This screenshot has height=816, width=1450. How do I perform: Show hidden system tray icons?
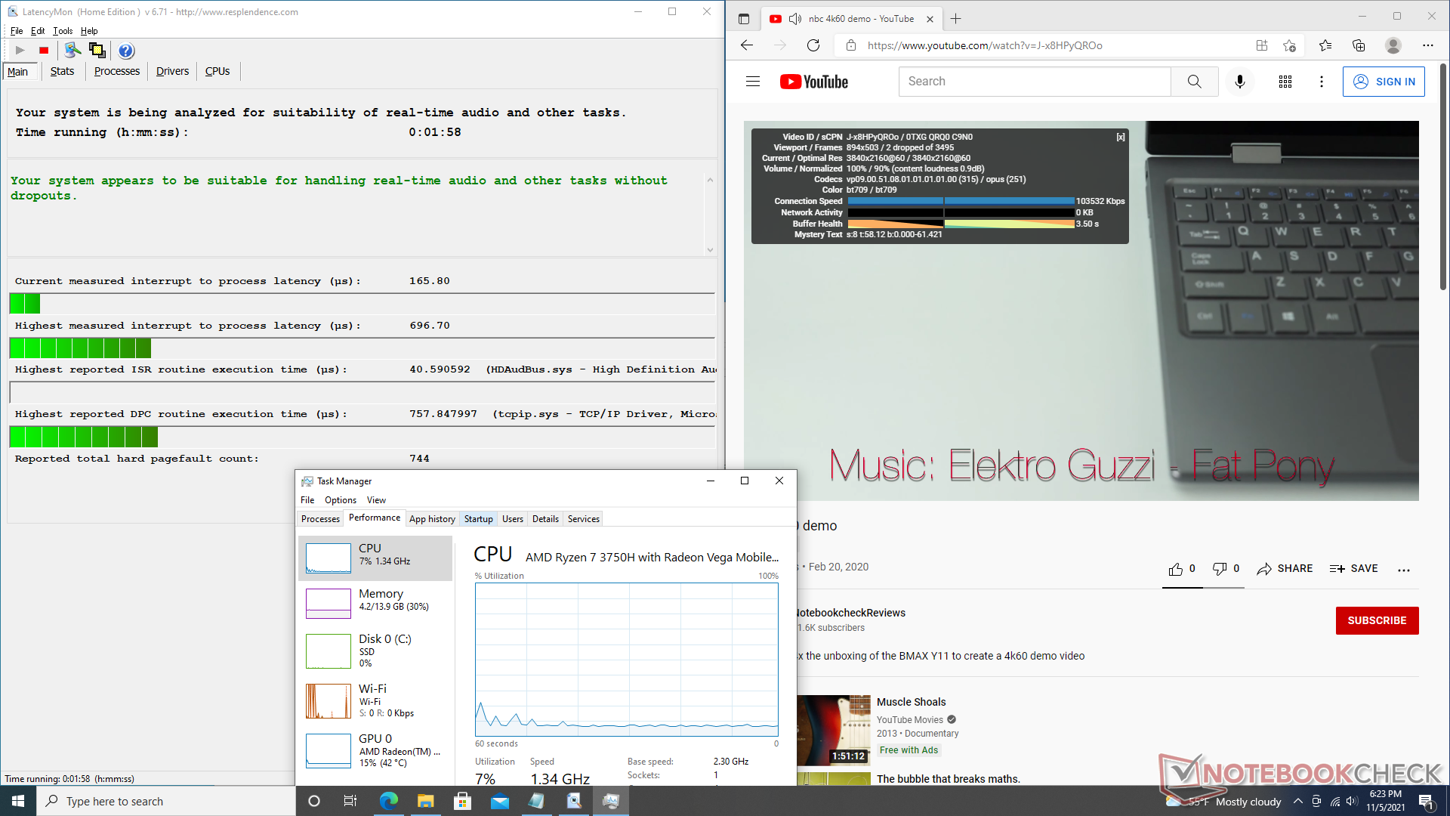click(1297, 802)
